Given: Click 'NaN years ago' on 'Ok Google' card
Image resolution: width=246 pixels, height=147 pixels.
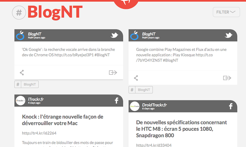Looking at the screenshot, I should [37, 37].
